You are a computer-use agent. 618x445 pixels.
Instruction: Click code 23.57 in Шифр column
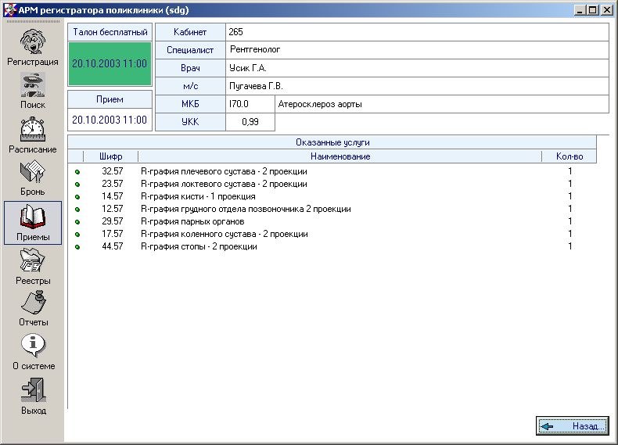click(x=113, y=184)
